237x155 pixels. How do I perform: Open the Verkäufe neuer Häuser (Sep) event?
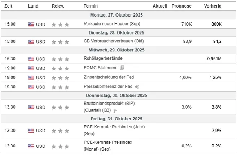(111, 24)
